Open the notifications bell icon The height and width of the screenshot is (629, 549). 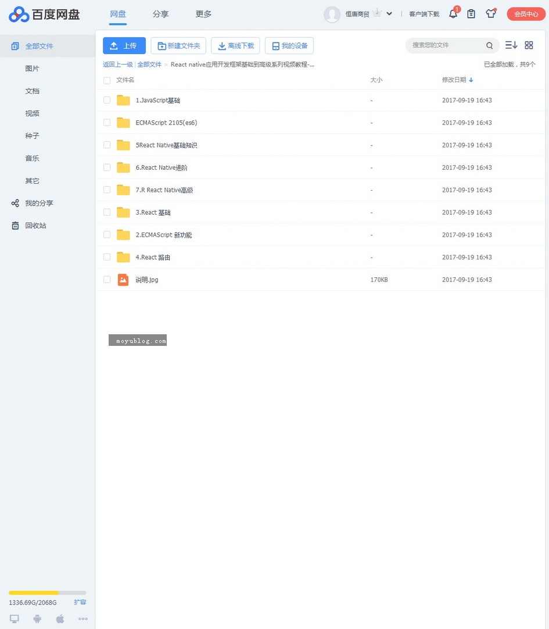[453, 13]
